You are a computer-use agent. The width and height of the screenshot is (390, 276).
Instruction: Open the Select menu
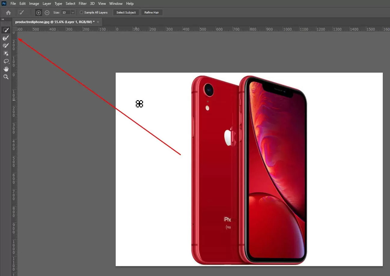[x=71, y=4]
